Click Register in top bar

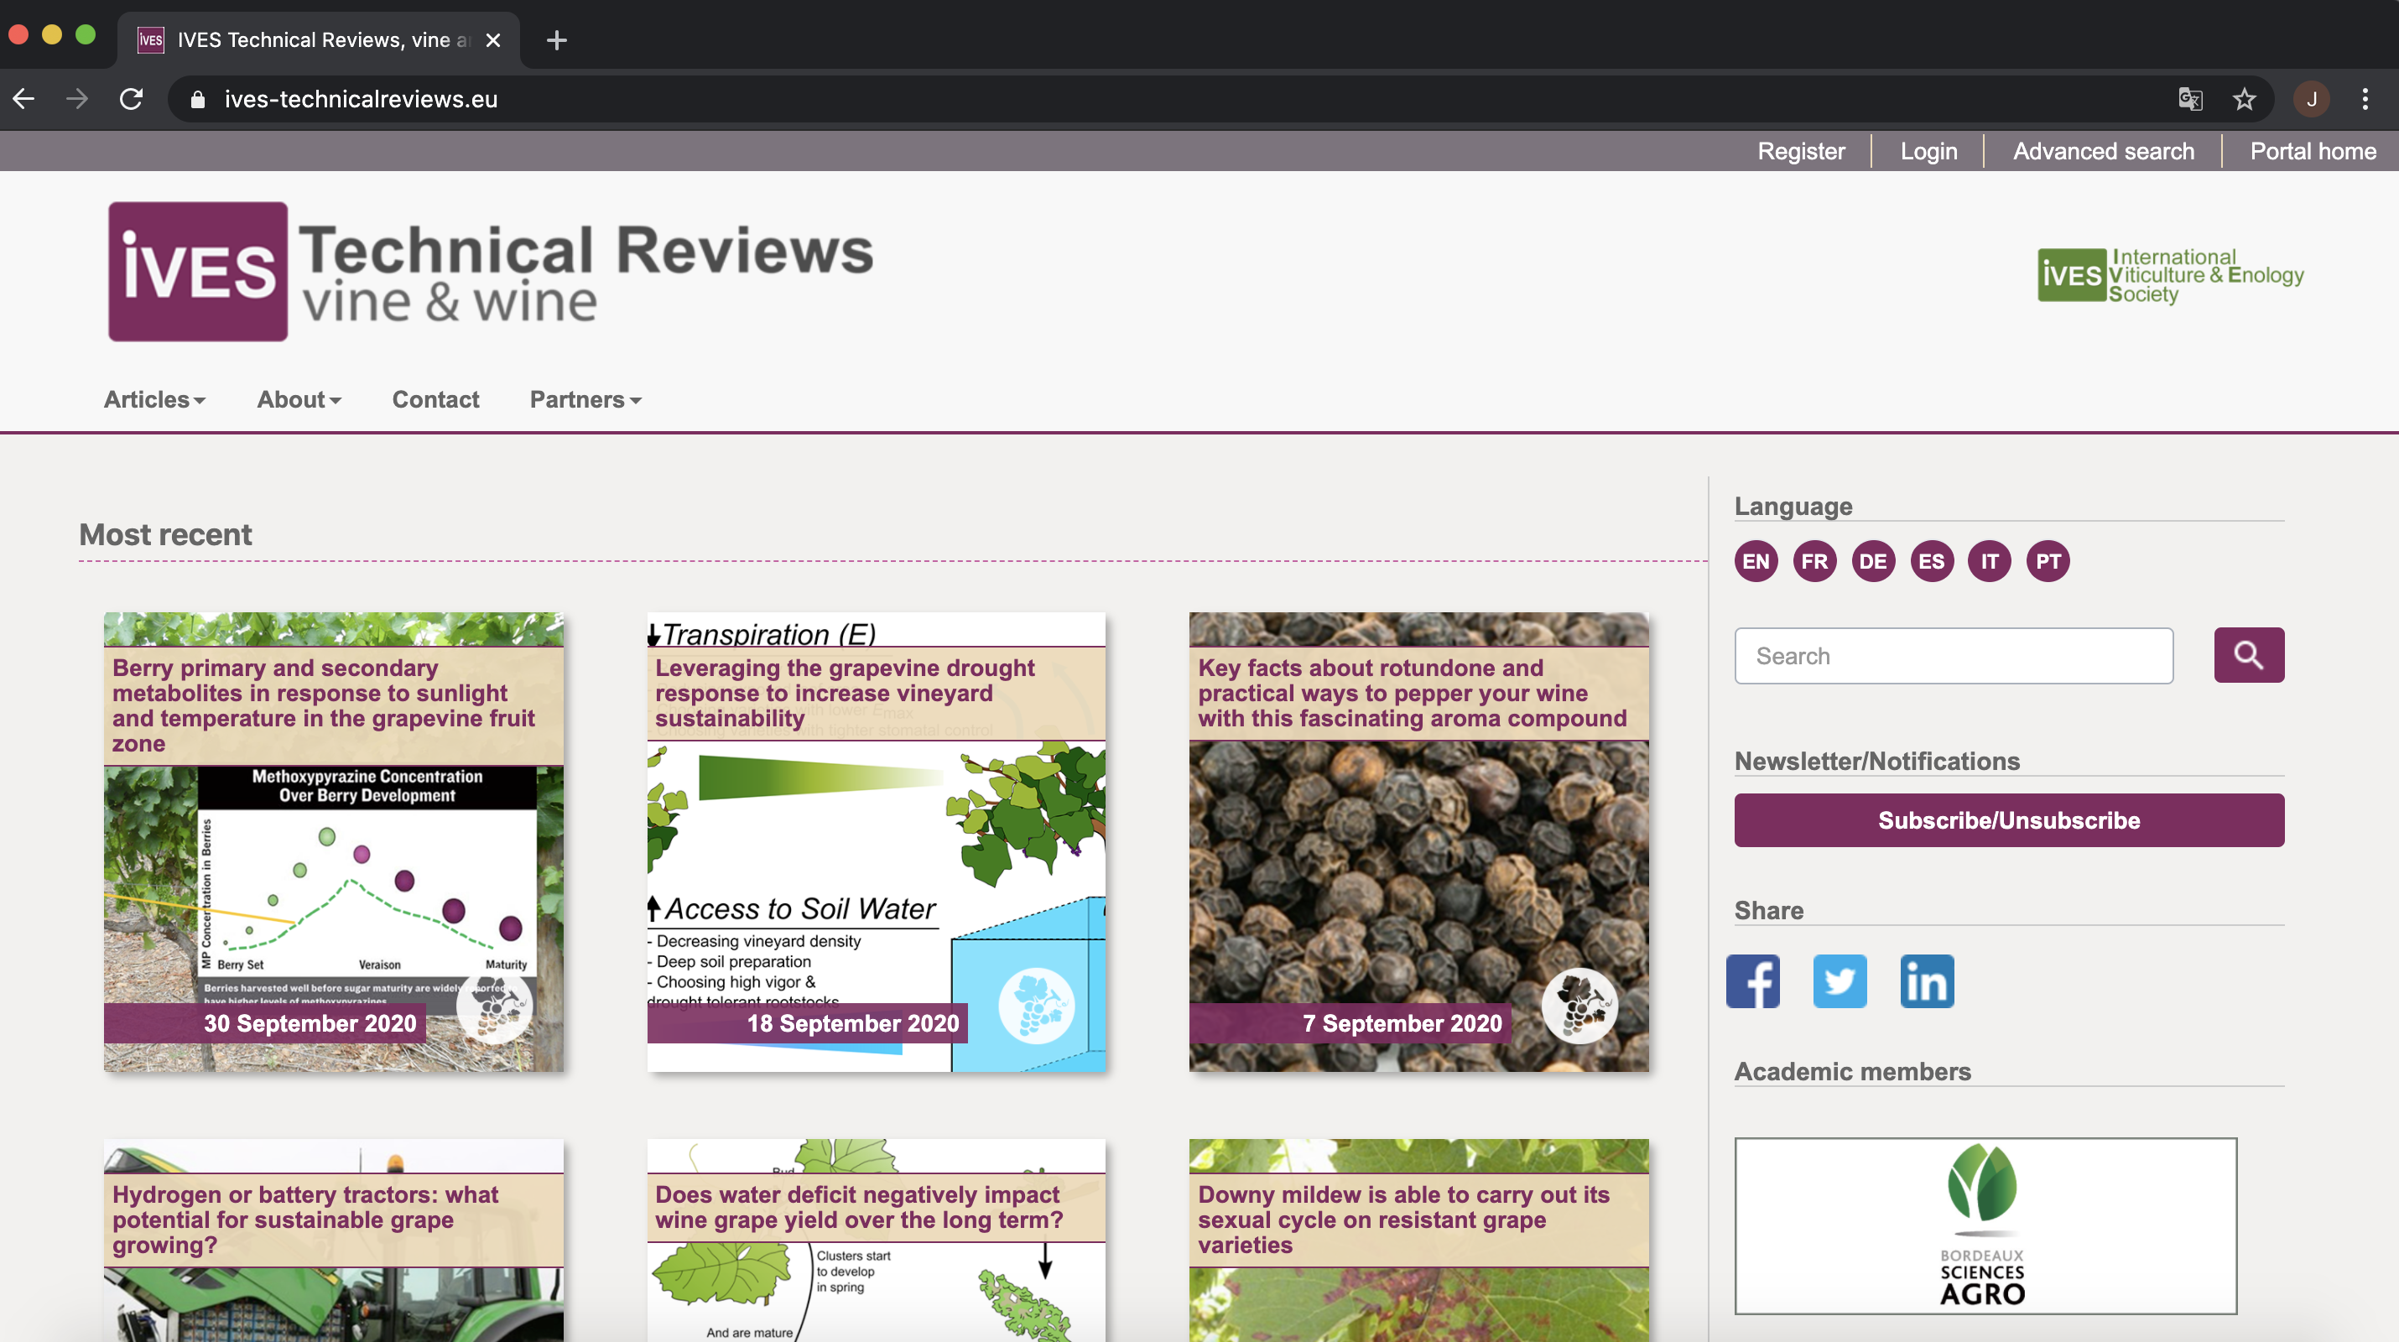[x=1800, y=151]
